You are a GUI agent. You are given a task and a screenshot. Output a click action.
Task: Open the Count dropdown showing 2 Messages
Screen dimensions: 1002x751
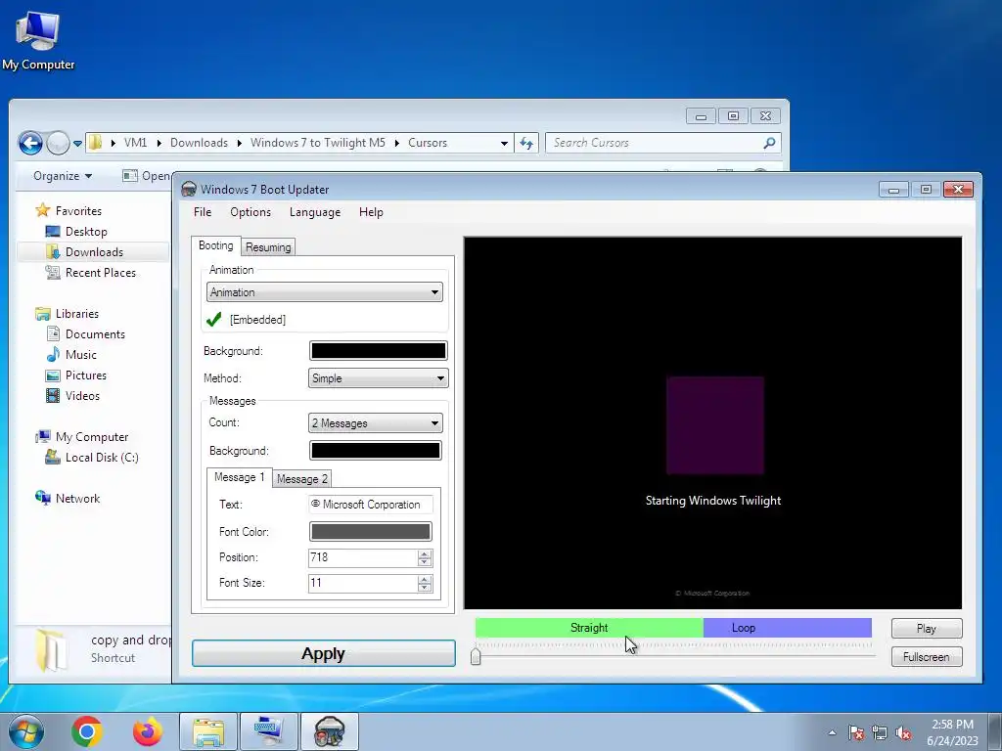click(376, 422)
